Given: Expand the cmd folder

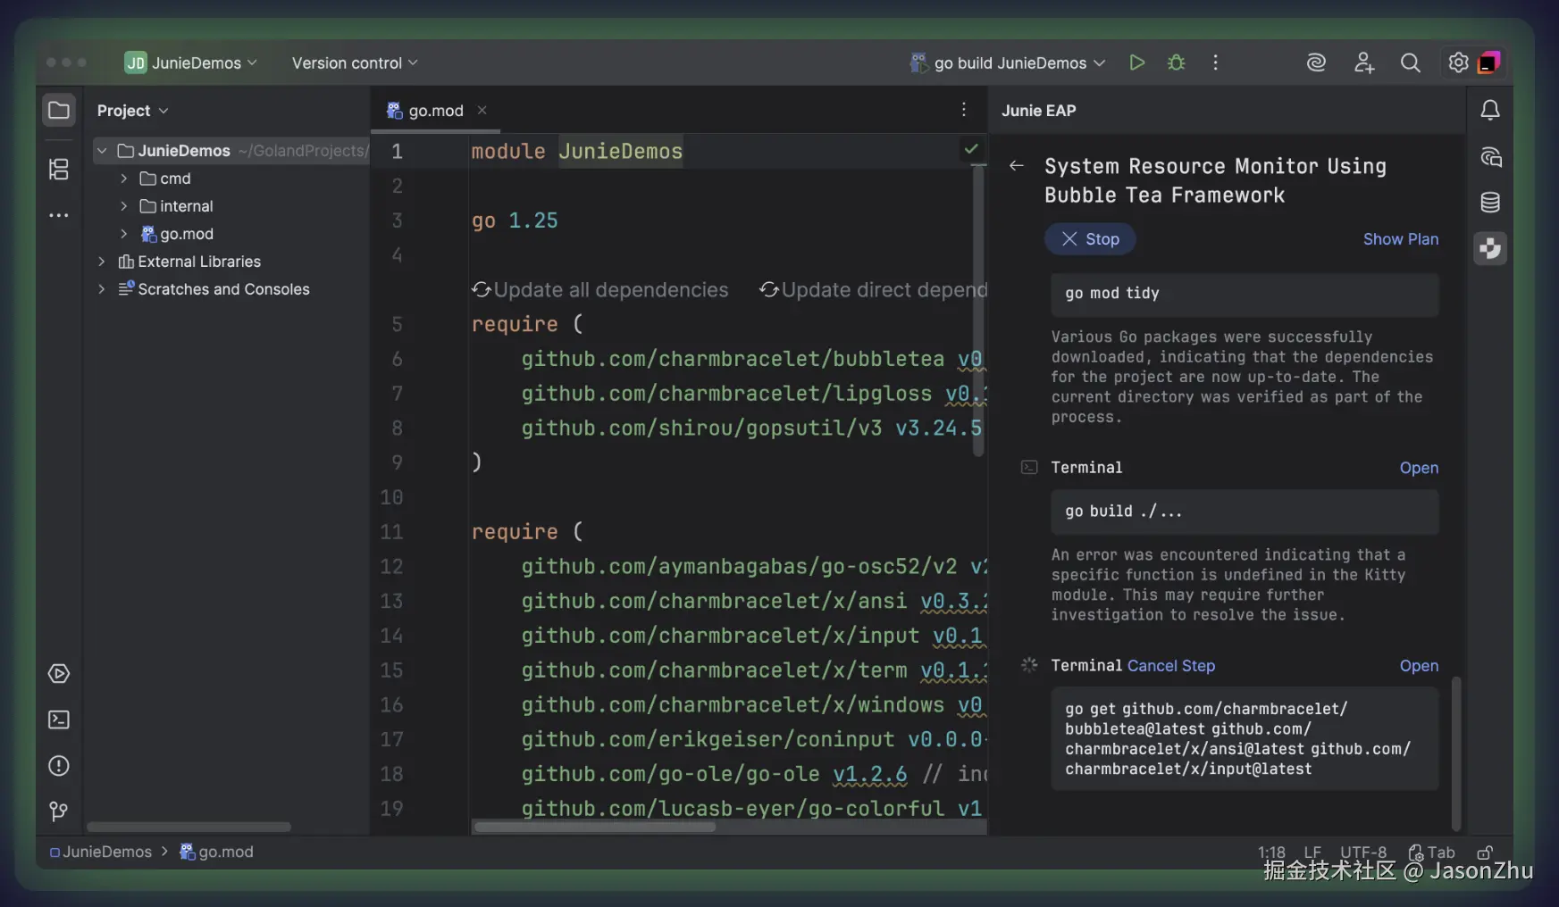Looking at the screenshot, I should click(x=124, y=179).
